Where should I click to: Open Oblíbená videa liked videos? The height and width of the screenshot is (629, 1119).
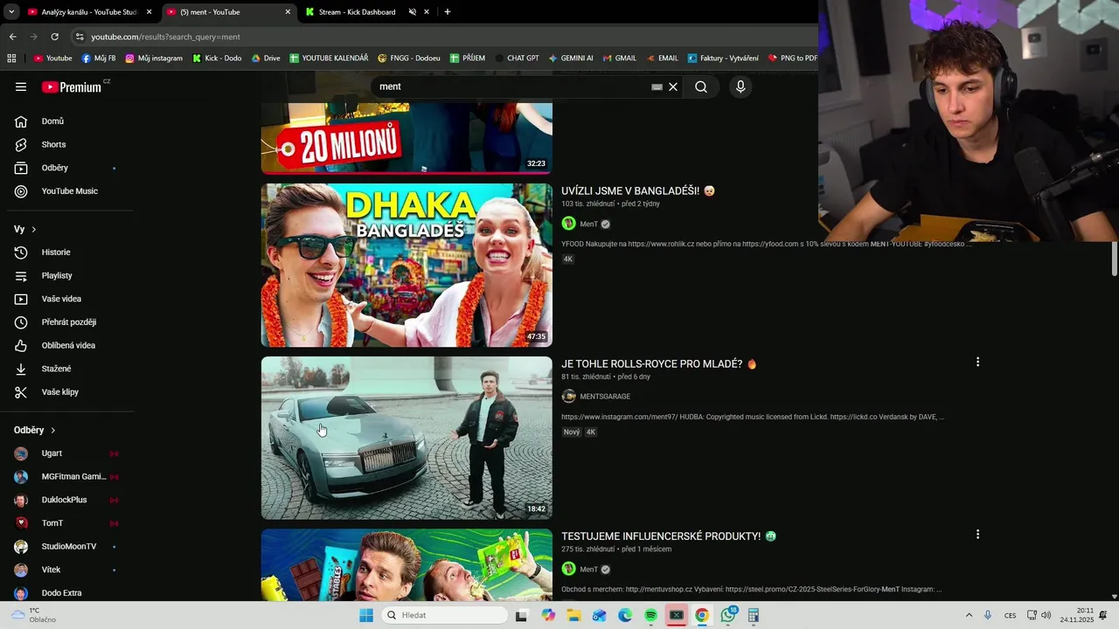pos(66,345)
